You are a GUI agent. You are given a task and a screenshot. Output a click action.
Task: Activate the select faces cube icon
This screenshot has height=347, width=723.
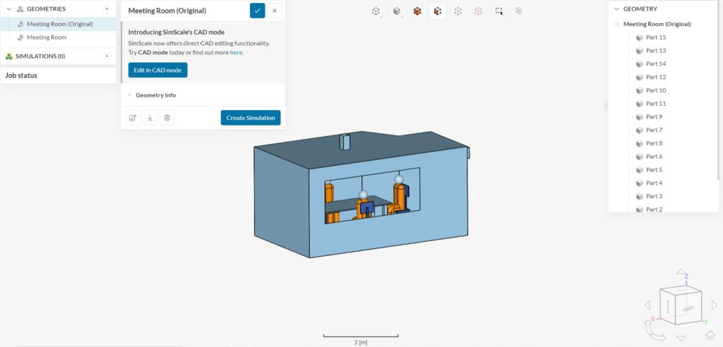pyautogui.click(x=438, y=11)
